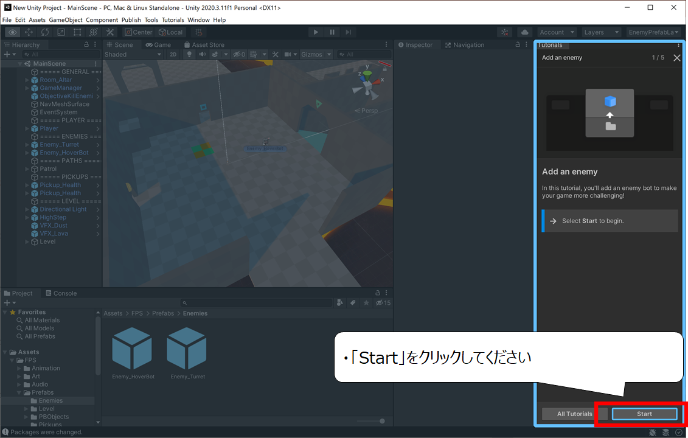Click the Hierarchy add plus button

coord(9,54)
